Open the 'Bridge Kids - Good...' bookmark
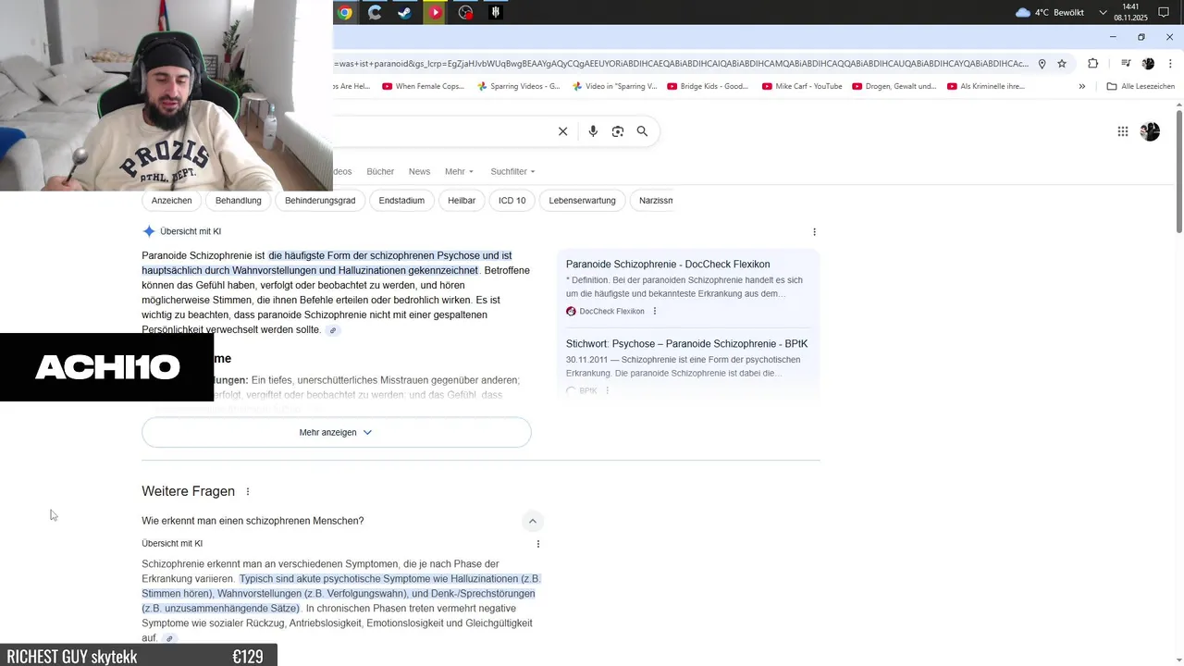Viewport: 1184px width, 666px height. (708, 86)
